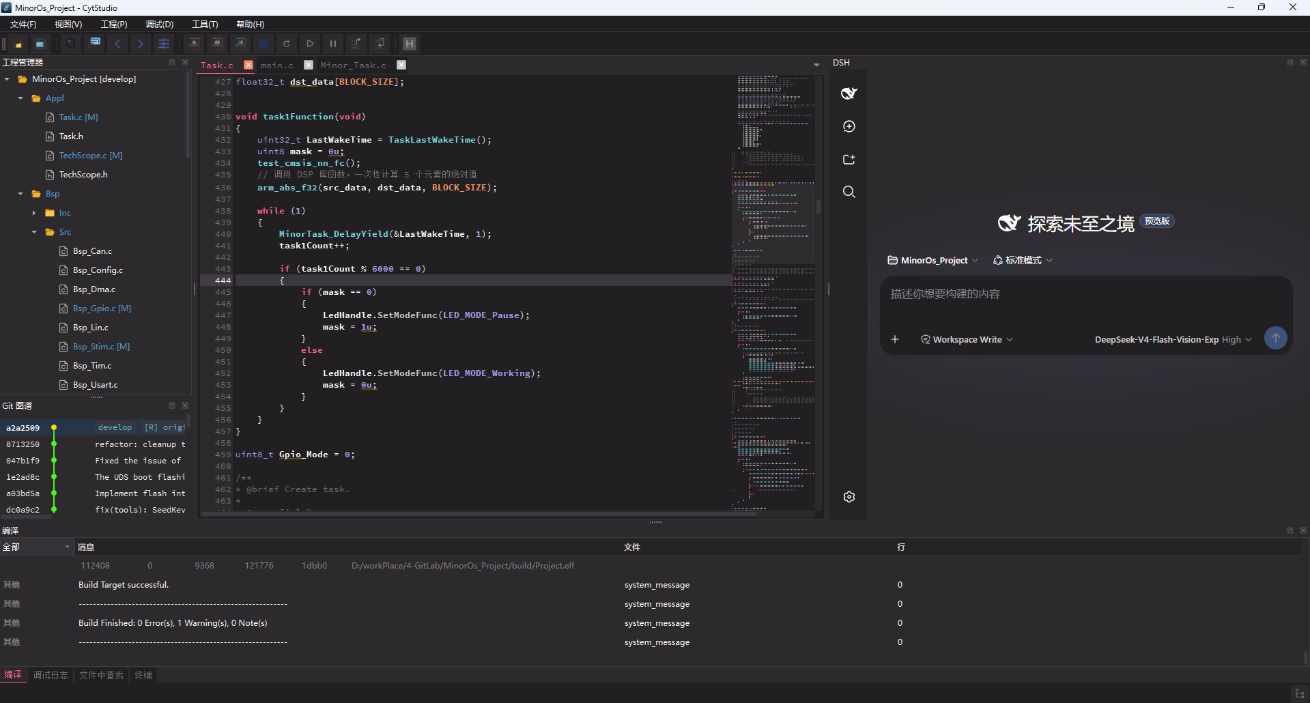The width and height of the screenshot is (1310, 703).
Task: Click the step-over debug icon
Action: 356,44
